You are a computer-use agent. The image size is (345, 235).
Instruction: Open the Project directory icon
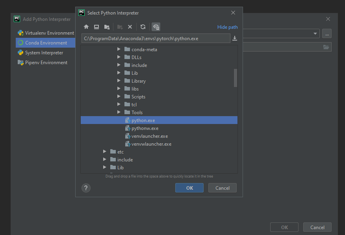(x=107, y=27)
